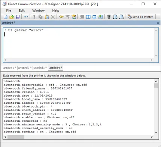Viewport: 161px width, 147px height.
Task: Switch to the untitled2 tab
Action: (25, 68)
